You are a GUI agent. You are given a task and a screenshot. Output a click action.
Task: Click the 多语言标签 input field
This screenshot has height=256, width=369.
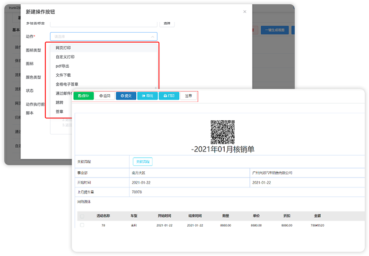pyautogui.click(x=104, y=24)
